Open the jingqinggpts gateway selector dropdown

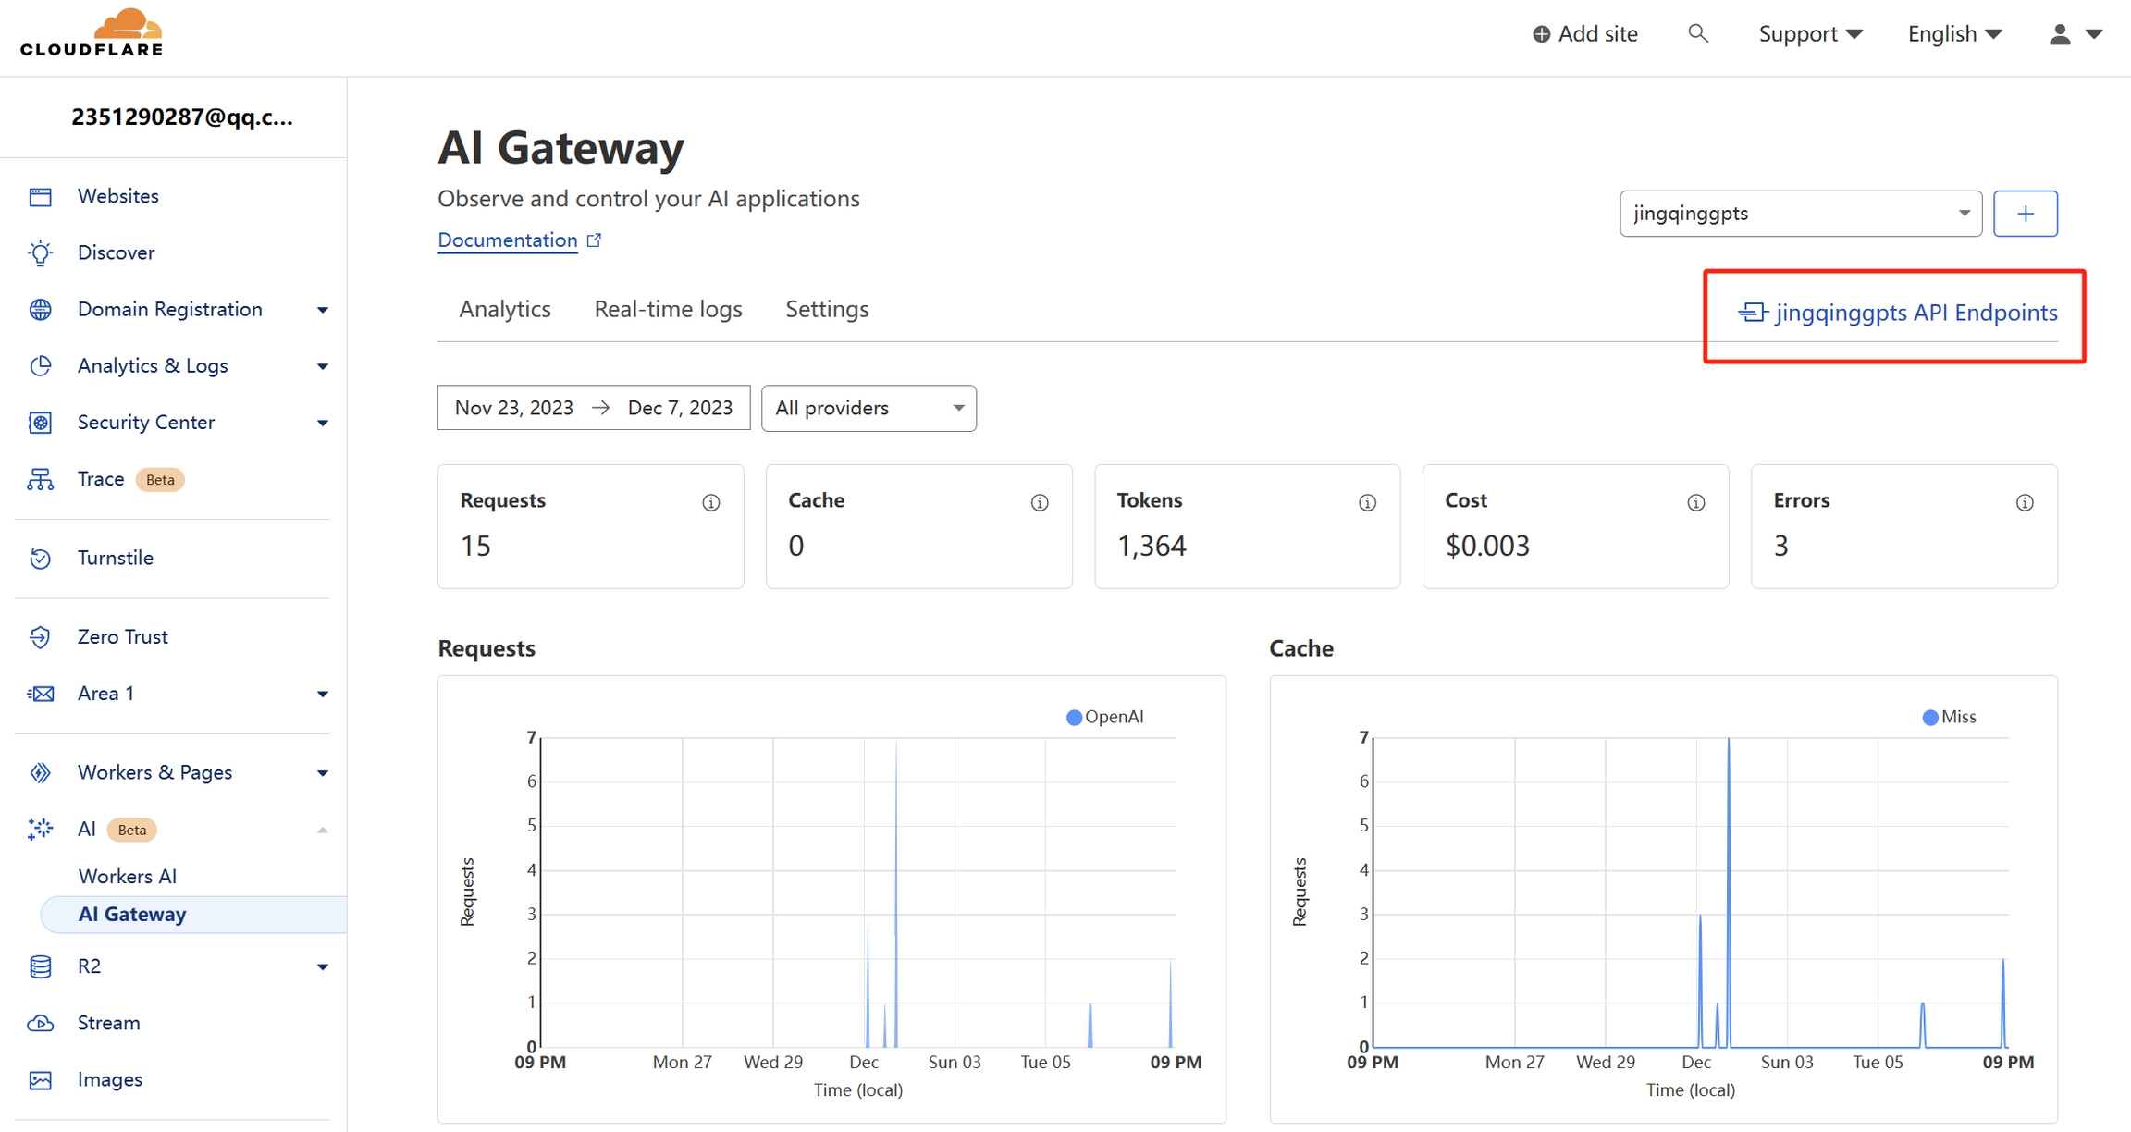point(1800,214)
